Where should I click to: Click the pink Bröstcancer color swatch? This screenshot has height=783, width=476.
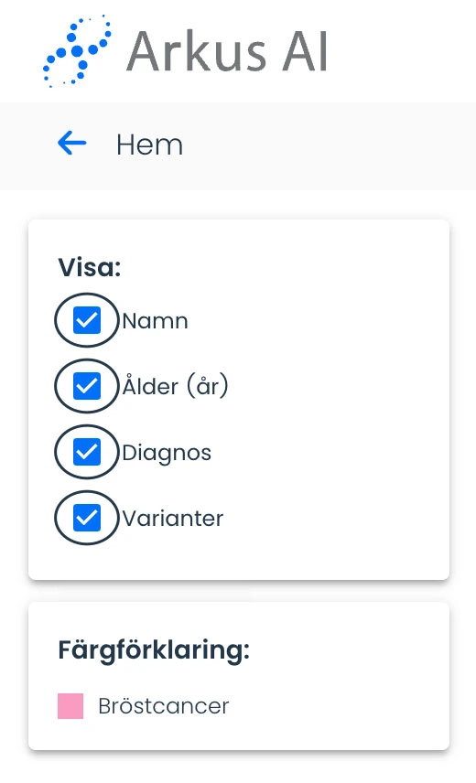pyautogui.click(x=70, y=706)
